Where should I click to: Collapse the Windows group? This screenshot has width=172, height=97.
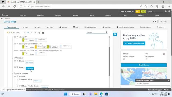[13, 58]
